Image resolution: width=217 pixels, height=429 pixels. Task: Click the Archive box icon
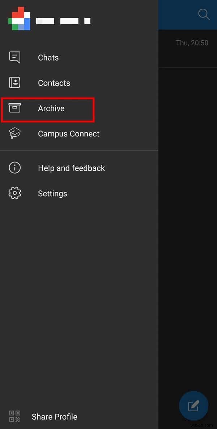(14, 108)
